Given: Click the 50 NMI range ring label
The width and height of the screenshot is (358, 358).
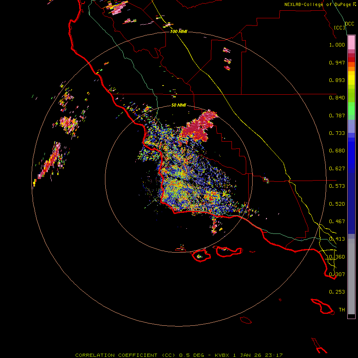Looking at the screenshot, I should [179, 105].
